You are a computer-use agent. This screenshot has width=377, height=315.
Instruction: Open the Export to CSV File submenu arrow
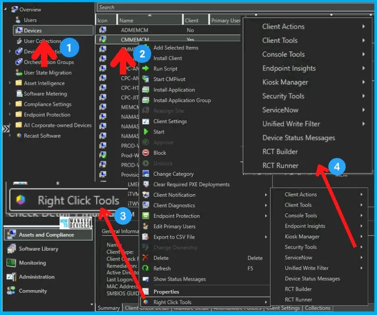tap(266, 237)
